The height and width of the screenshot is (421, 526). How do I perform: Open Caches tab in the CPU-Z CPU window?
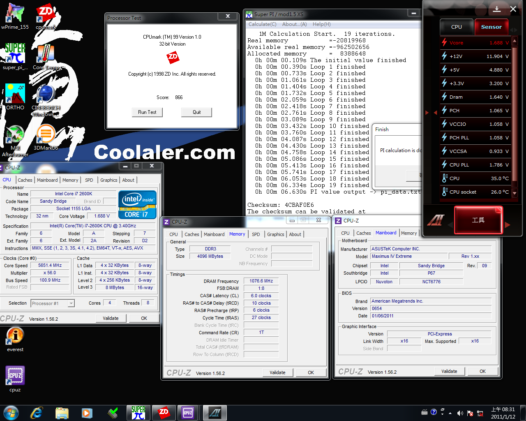[25, 180]
